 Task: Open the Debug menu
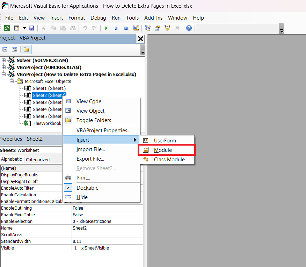98,18
